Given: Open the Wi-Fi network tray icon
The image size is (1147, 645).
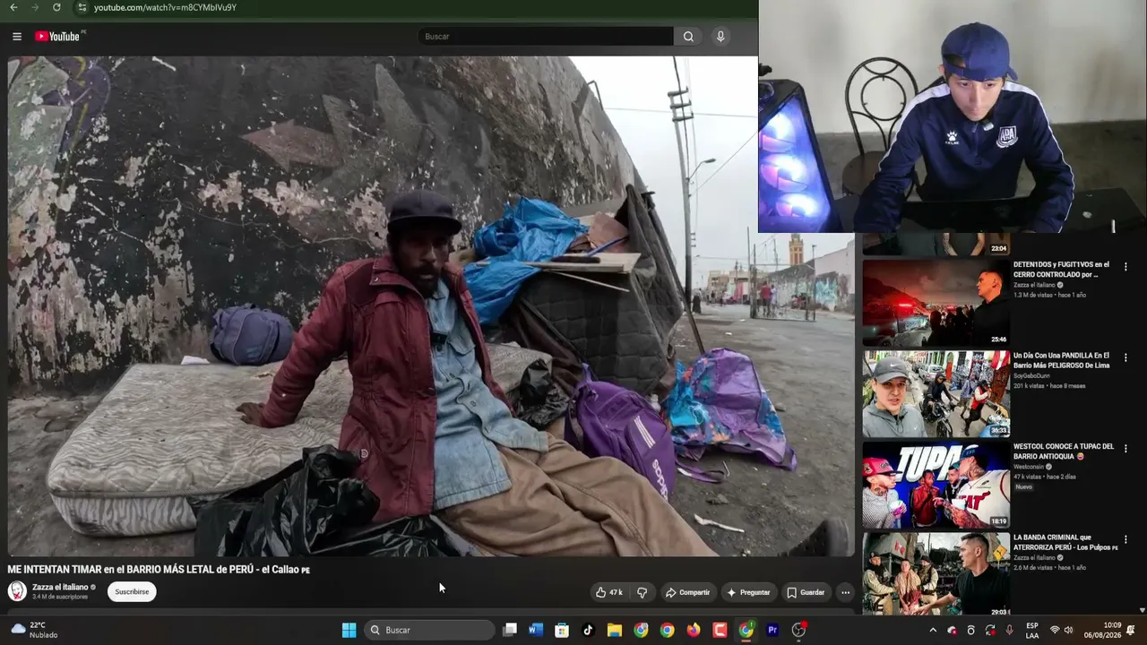Looking at the screenshot, I should pos(1055,630).
